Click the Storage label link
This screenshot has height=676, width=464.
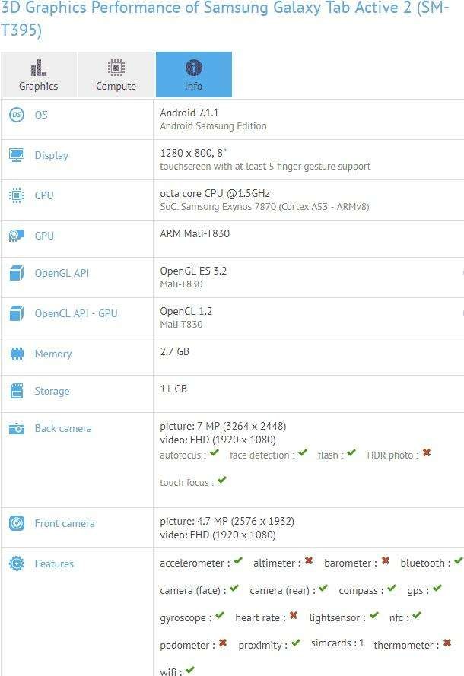[52, 391]
